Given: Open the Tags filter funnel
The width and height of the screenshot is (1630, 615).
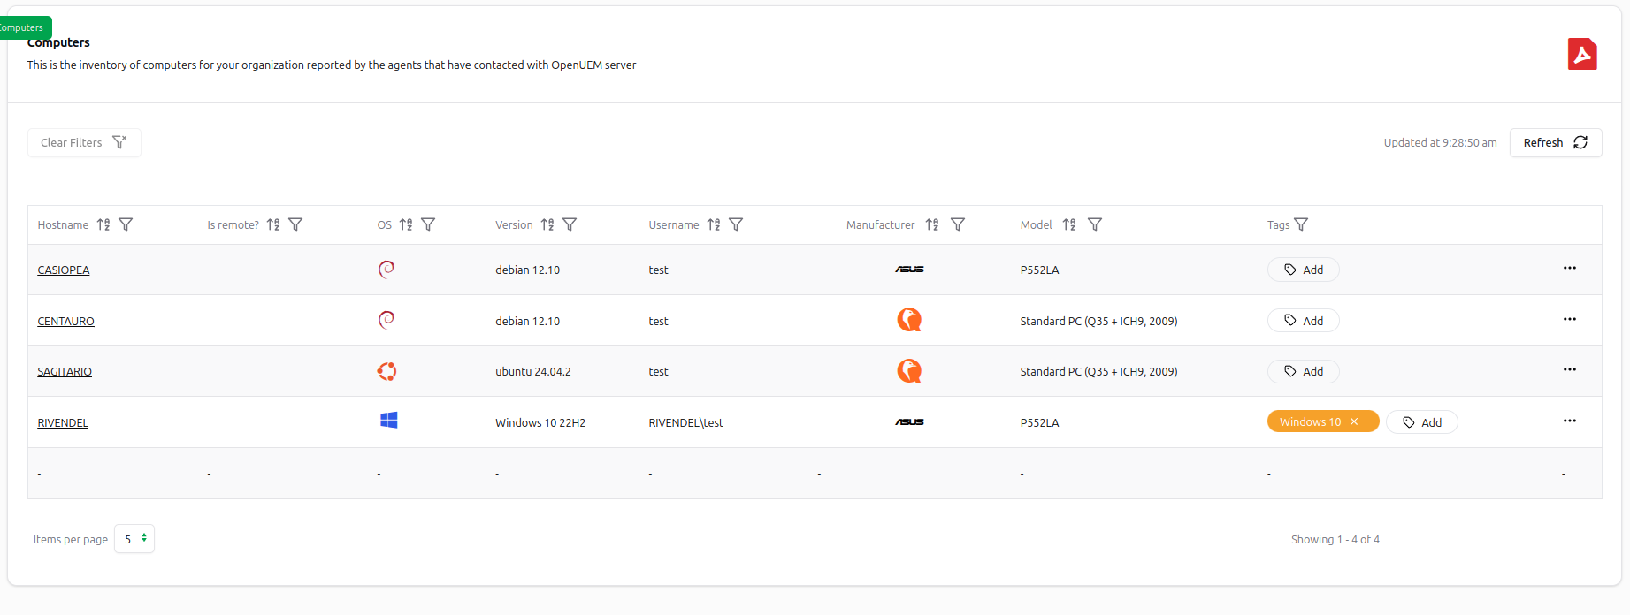Looking at the screenshot, I should pyautogui.click(x=1300, y=224).
